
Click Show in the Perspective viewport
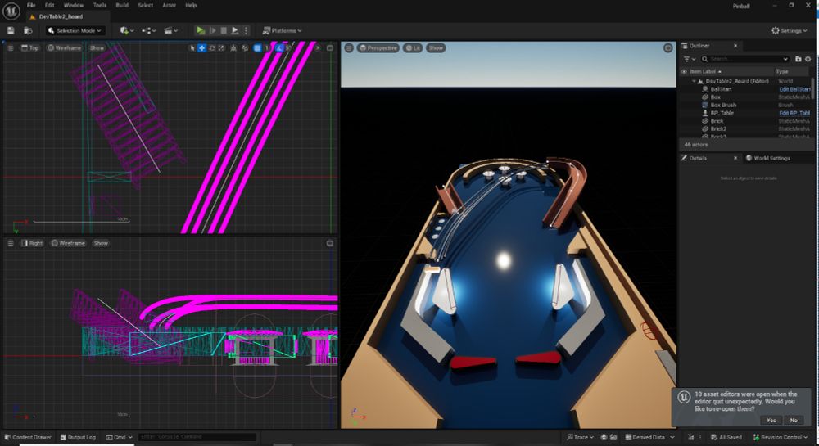tap(436, 48)
